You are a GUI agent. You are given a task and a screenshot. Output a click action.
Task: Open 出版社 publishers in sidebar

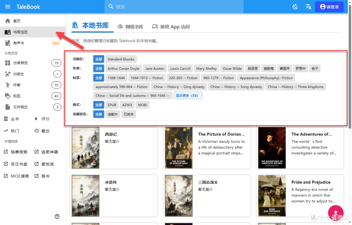coord(33,74)
